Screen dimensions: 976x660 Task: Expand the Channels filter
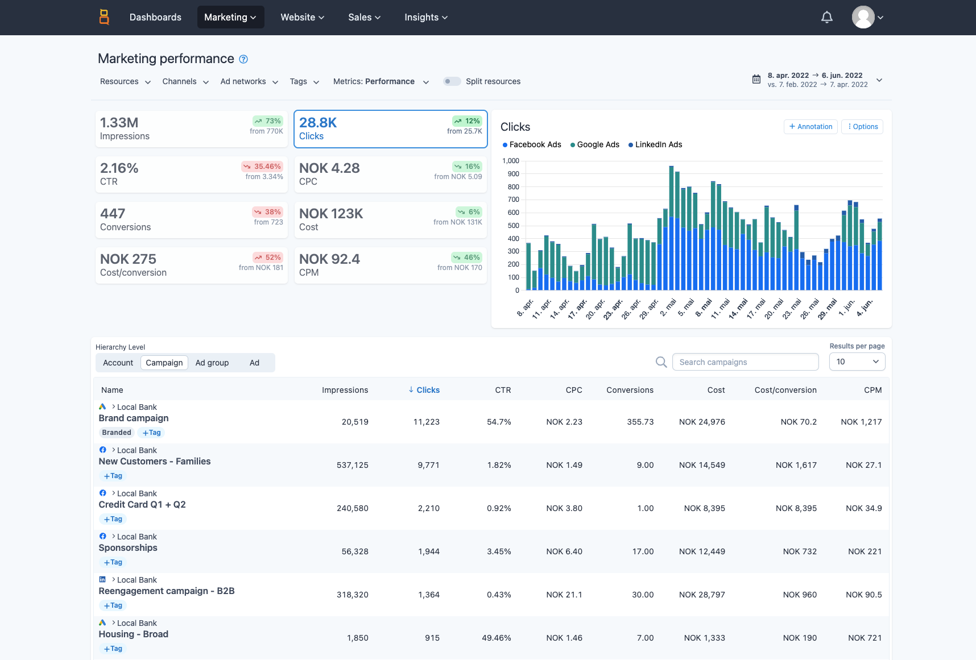(x=185, y=81)
